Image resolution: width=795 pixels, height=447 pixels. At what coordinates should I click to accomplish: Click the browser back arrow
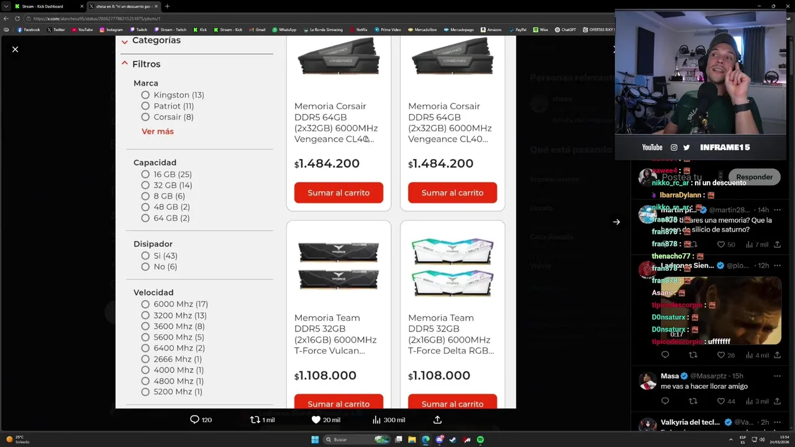[x=6, y=19]
